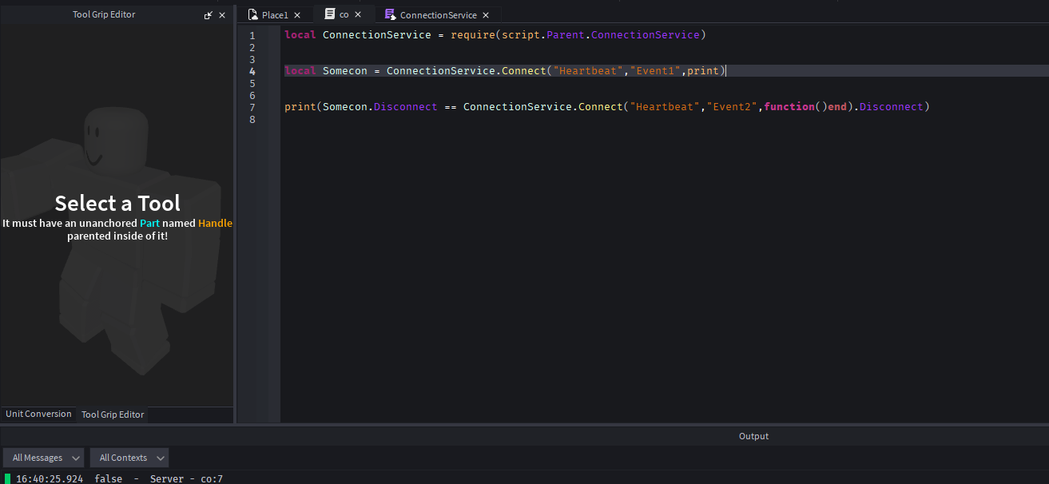Click the Tool Grip Editor panel title
1049x484 pixels.
tap(104, 14)
